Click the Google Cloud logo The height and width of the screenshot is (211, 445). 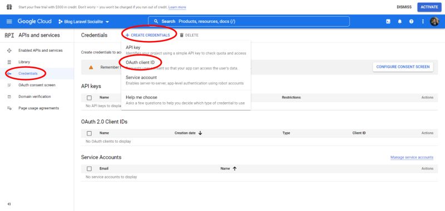(34, 22)
